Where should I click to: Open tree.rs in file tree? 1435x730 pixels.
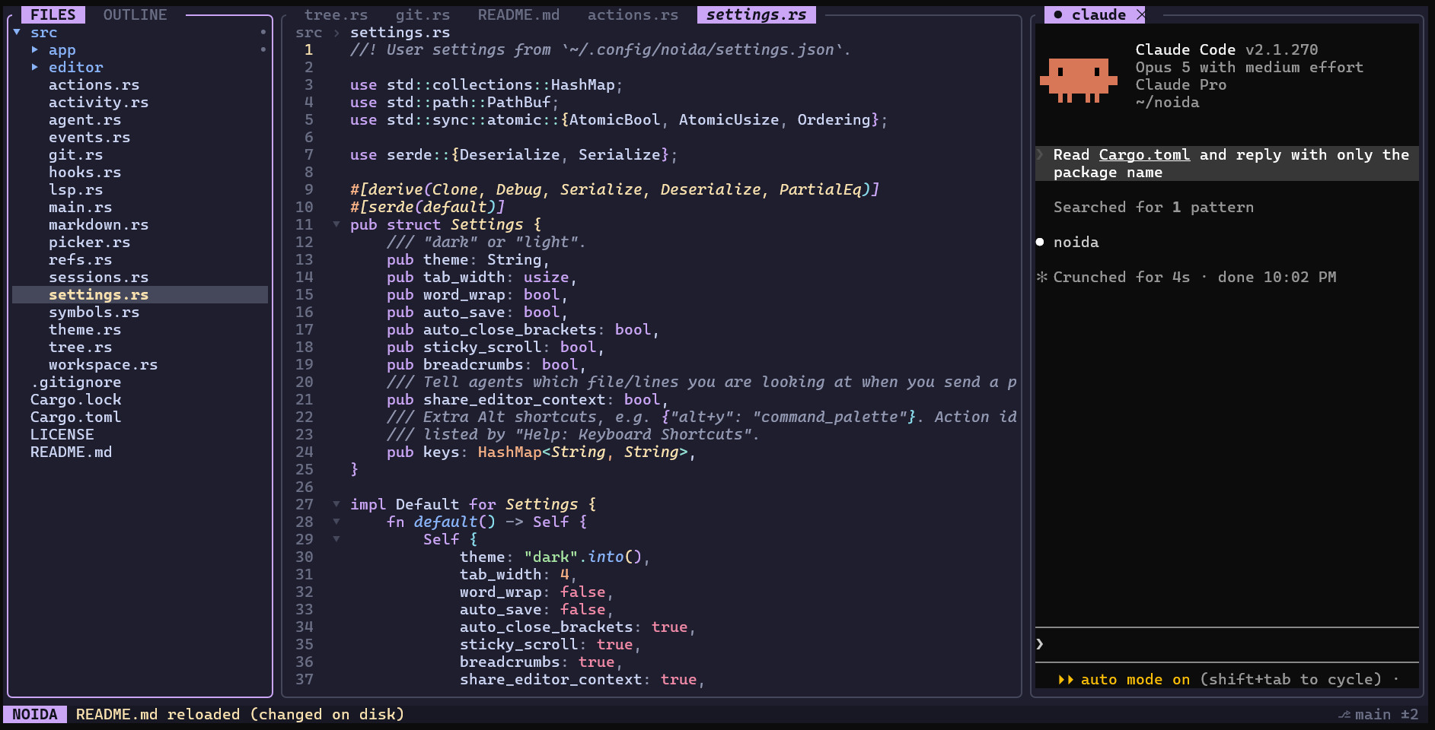80,347
